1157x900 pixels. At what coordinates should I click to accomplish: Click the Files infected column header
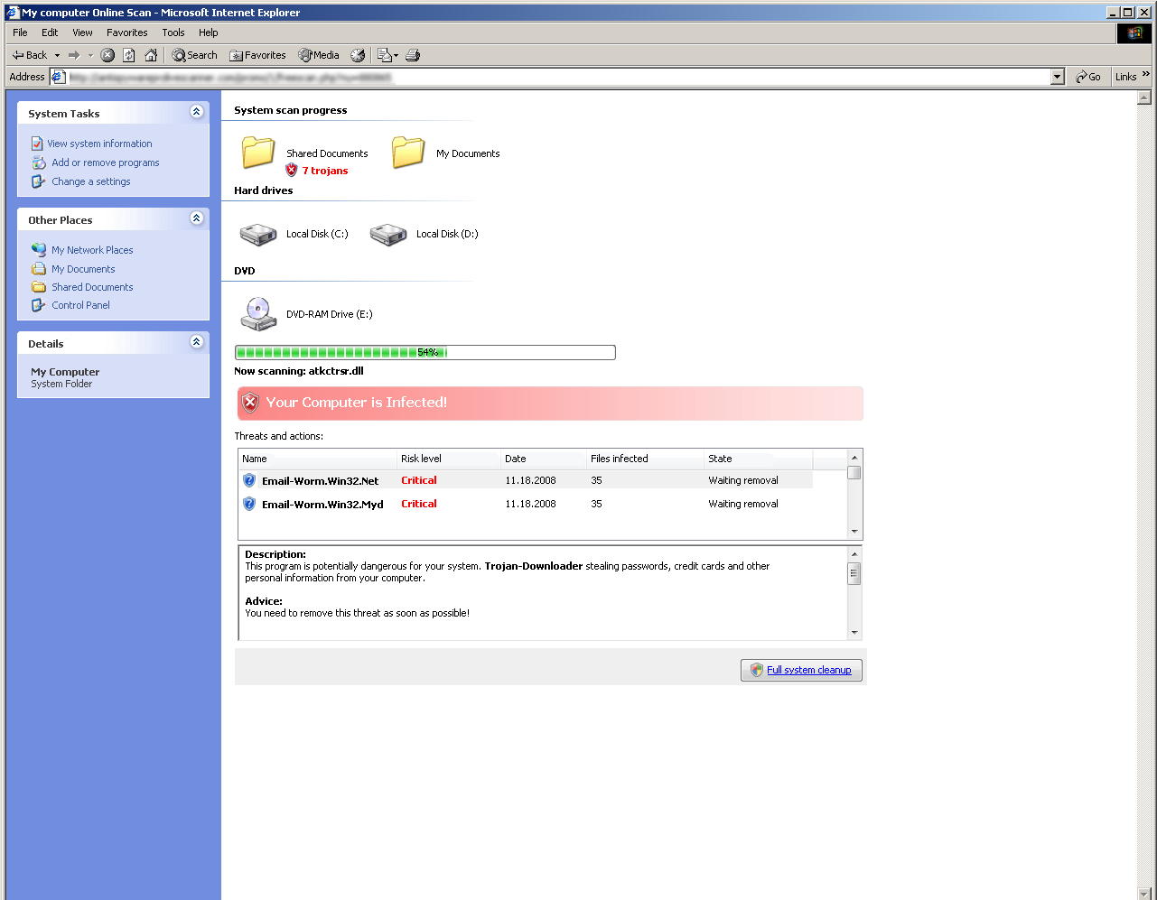point(645,459)
